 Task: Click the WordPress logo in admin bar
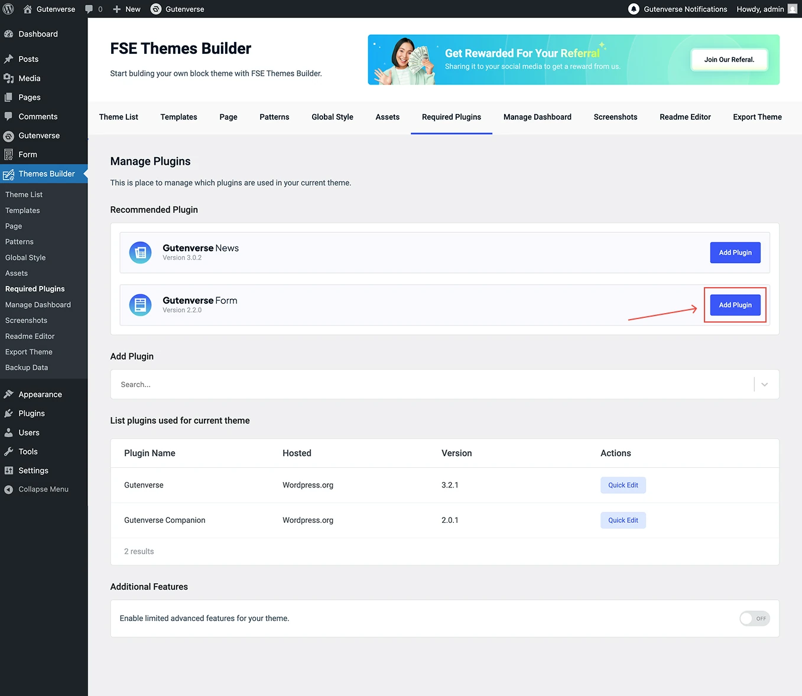click(8, 9)
